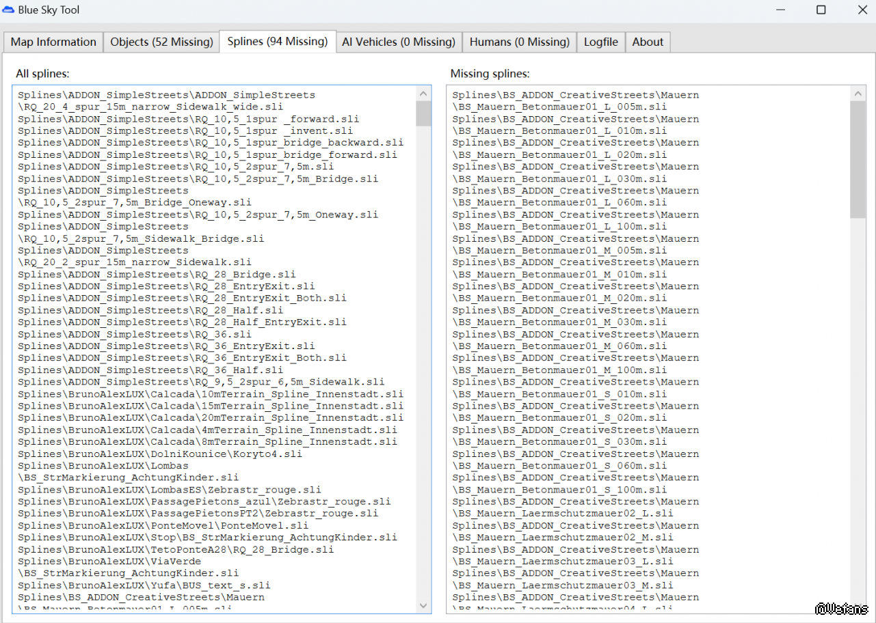The width and height of the screenshot is (876, 623).
Task: Minimize the Blue Sky Tool window
Action: click(780, 10)
